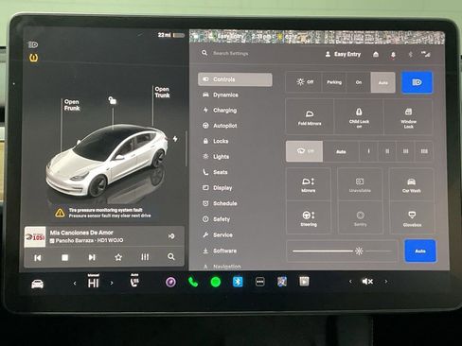Screen dimensions: 462x346
Task: Increase cabin temperature with right chevron
Action: coord(112,283)
